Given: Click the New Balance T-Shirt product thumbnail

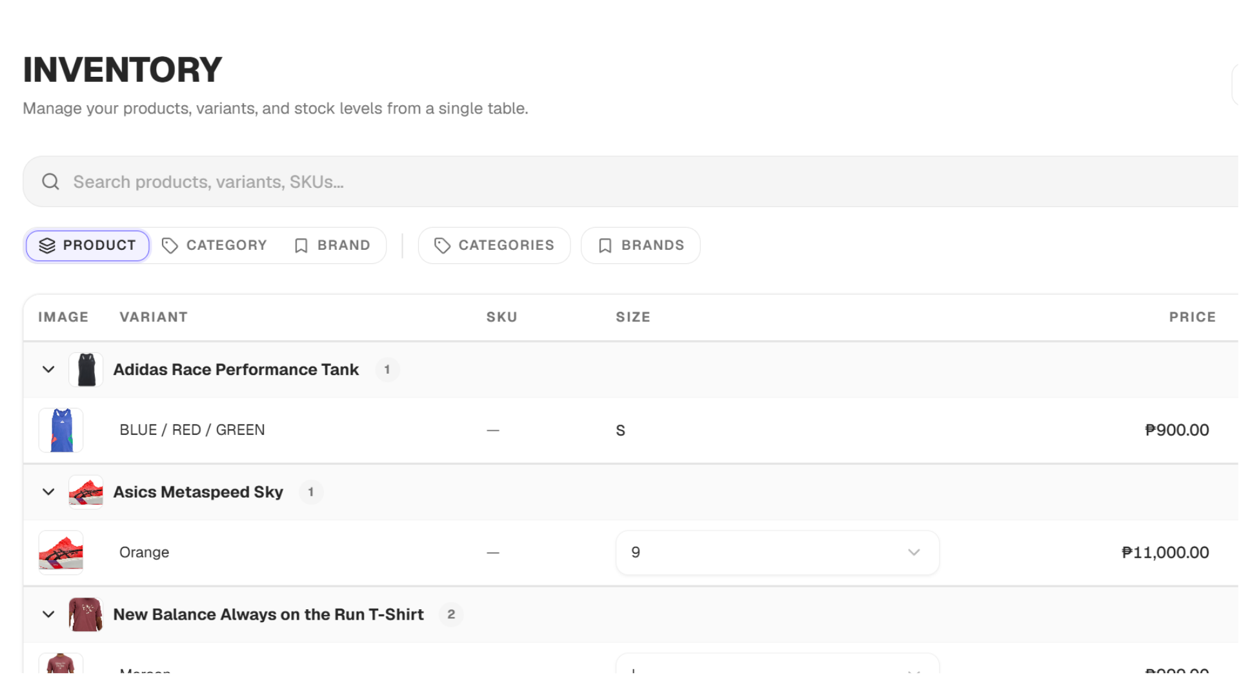Looking at the screenshot, I should coord(86,614).
